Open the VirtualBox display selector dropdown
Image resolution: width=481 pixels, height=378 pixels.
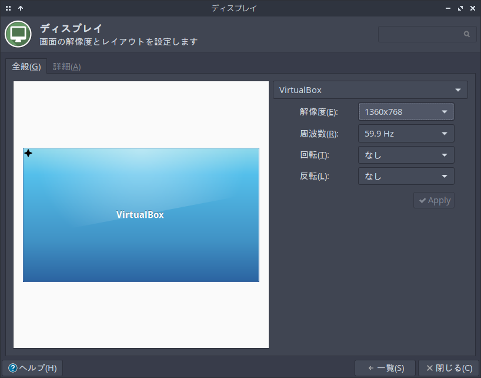[x=370, y=90]
